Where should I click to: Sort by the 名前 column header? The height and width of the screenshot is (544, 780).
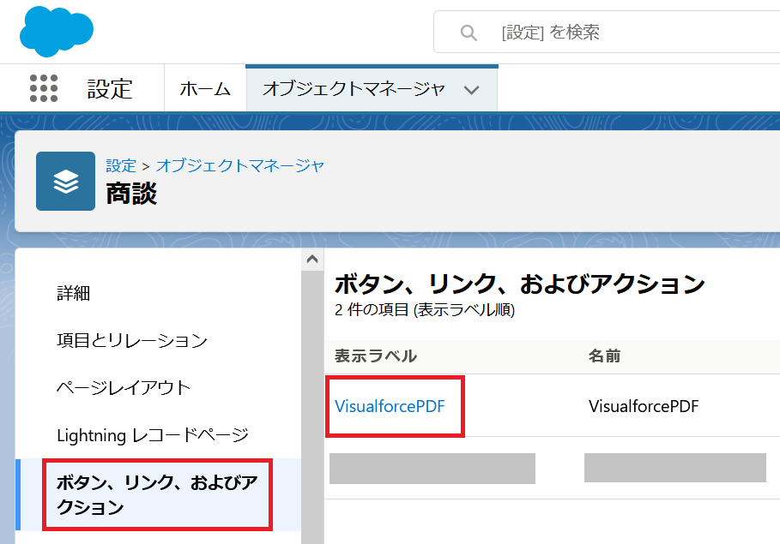point(604,356)
